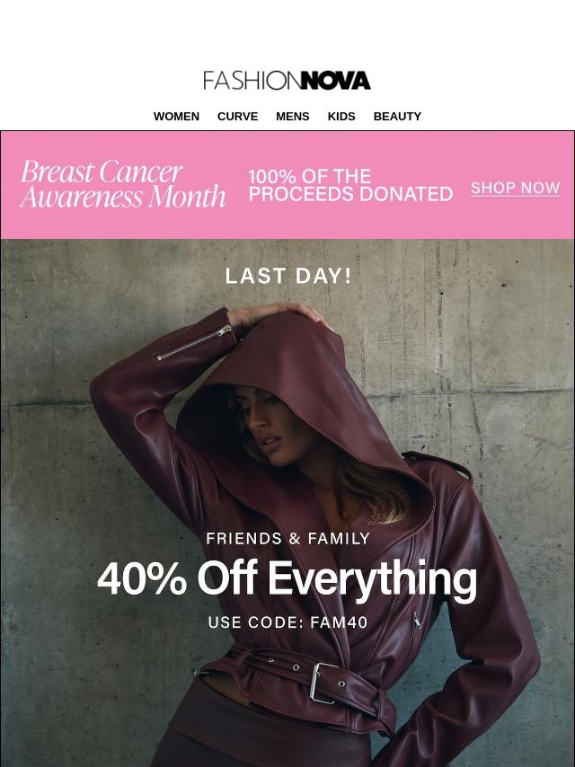This screenshot has width=575, height=767.
Task: Click the USE CODE: FAM40 text
Action: coord(287,622)
